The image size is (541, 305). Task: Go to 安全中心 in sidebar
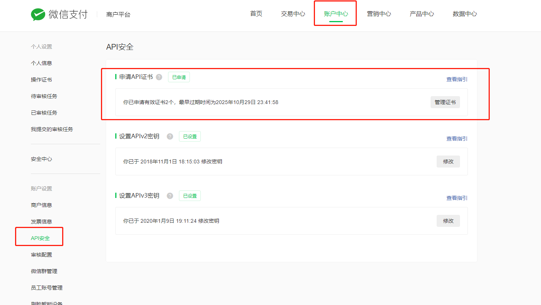41,159
